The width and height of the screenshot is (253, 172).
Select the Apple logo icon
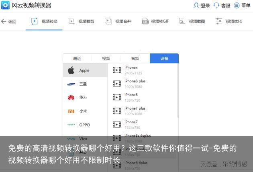(x=71, y=70)
